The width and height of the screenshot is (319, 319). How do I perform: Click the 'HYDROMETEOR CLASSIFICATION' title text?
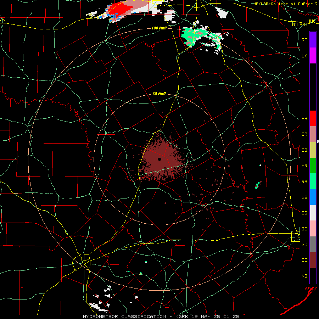point(124,317)
